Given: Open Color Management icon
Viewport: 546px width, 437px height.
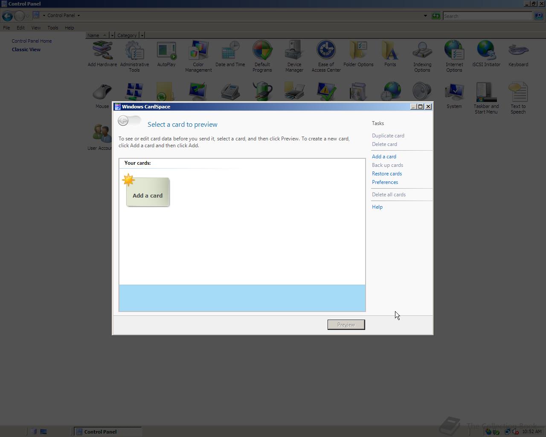Looking at the screenshot, I should 198,56.
